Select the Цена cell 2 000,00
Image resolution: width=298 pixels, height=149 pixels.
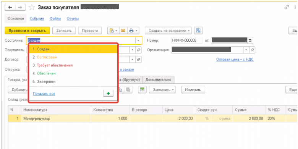pyautogui.click(x=179, y=118)
